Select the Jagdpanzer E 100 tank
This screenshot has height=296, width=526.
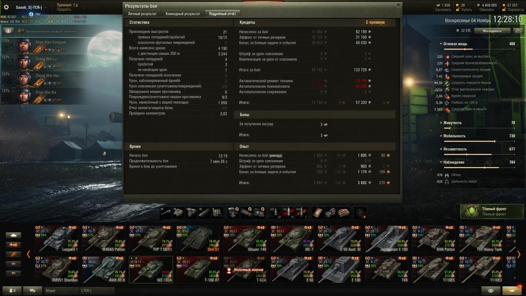point(387,239)
